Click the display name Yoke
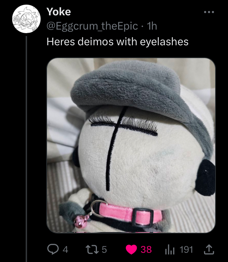The width and height of the screenshot is (228, 262). pos(59,12)
